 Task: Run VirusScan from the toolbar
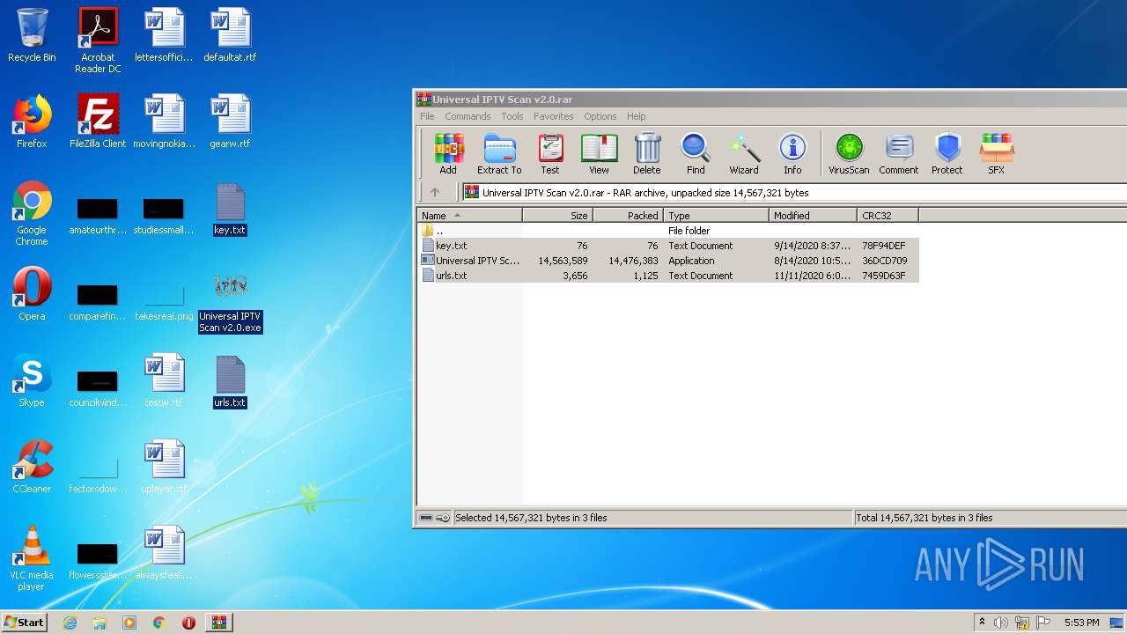click(849, 154)
